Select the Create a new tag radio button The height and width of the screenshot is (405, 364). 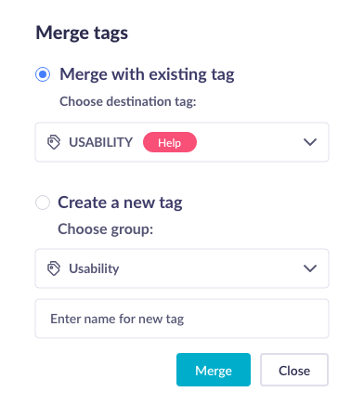(43, 202)
